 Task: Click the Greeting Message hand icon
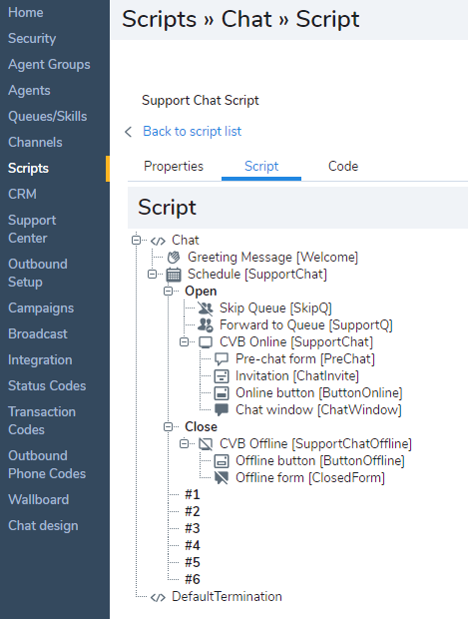174,258
